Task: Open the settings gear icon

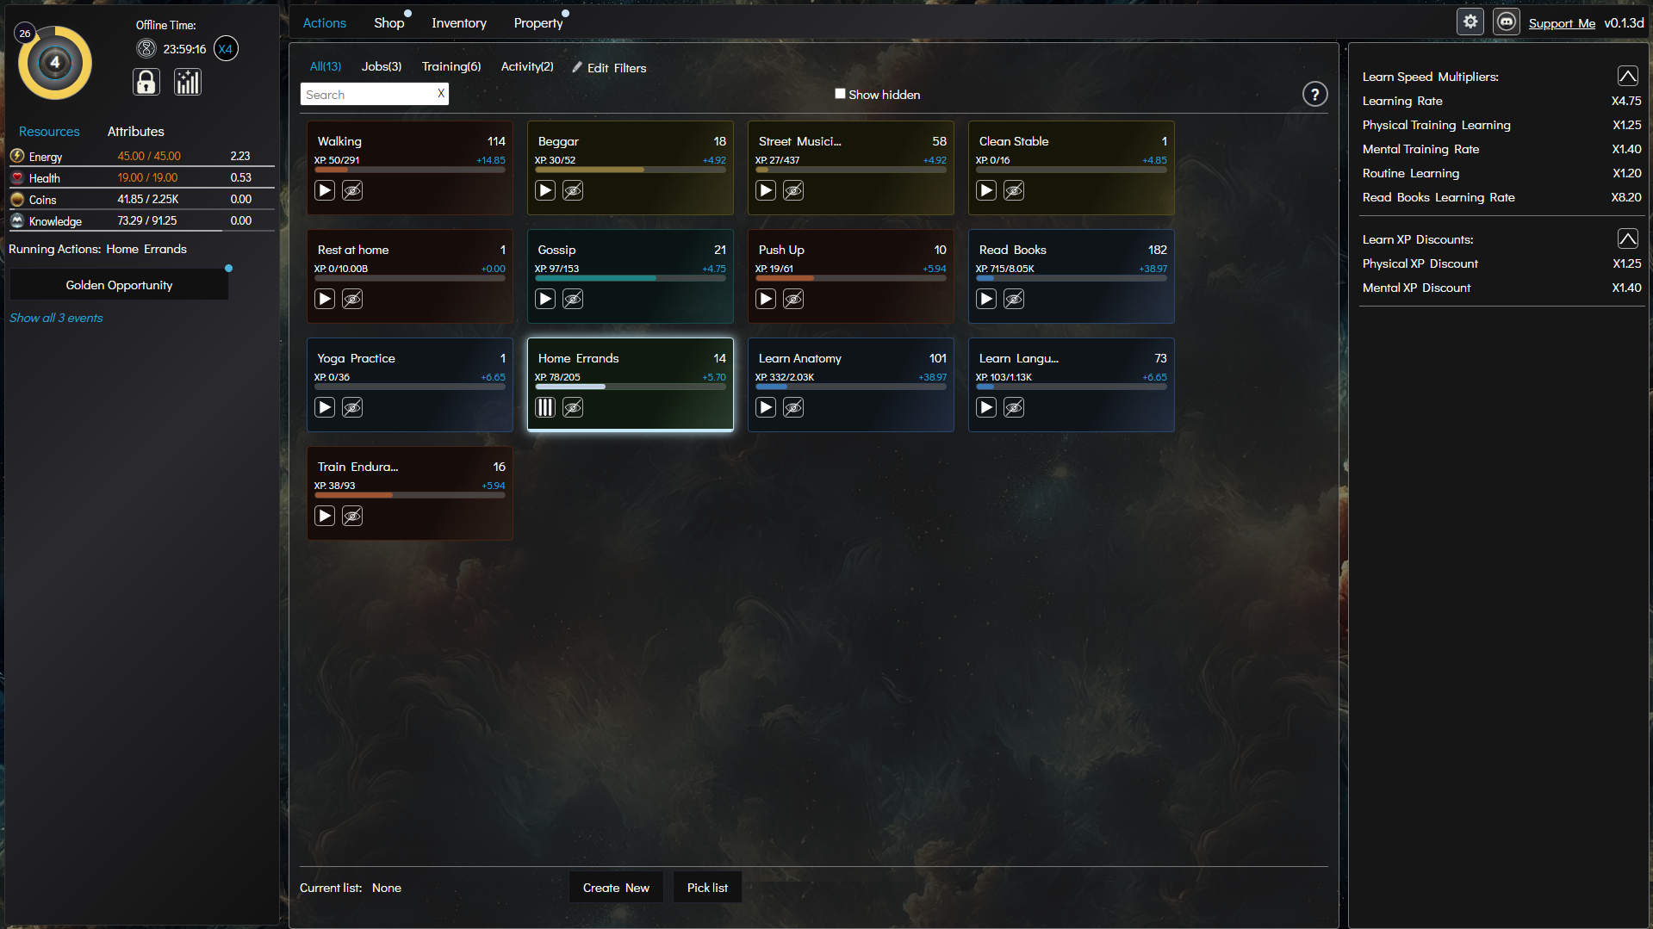Action: pyautogui.click(x=1470, y=22)
